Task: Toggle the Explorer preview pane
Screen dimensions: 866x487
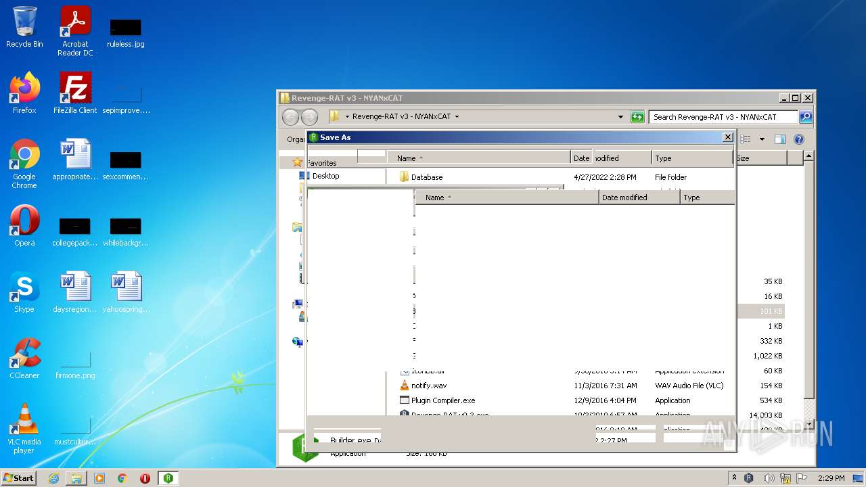Action: coord(779,139)
